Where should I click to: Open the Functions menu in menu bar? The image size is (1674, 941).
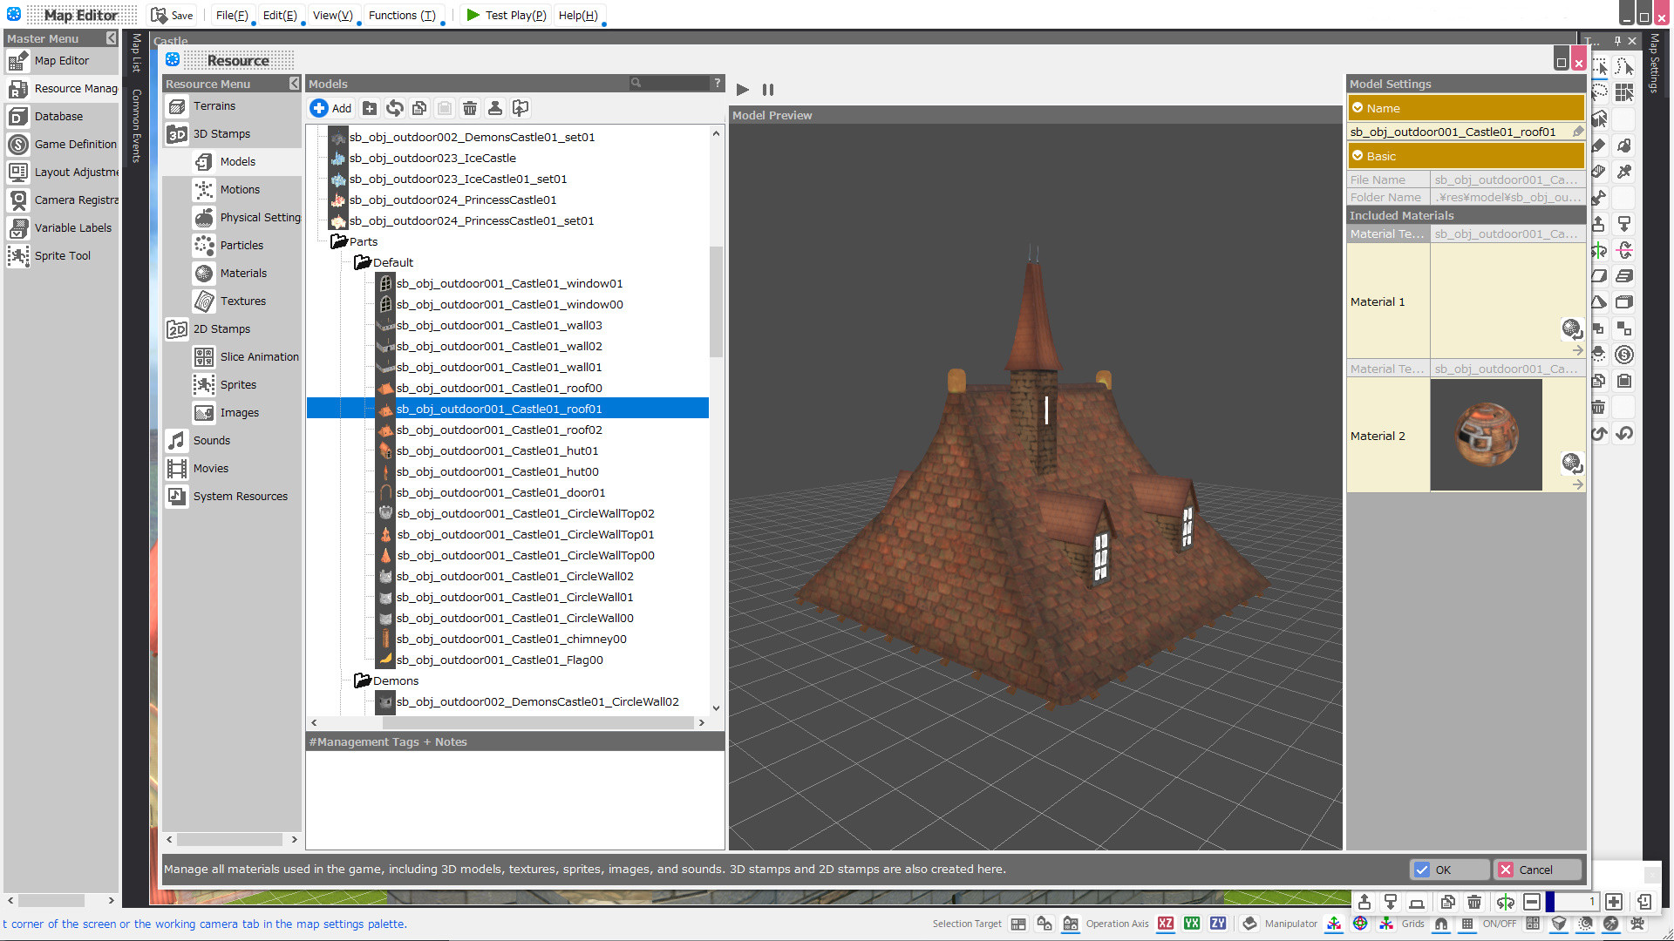coord(401,15)
